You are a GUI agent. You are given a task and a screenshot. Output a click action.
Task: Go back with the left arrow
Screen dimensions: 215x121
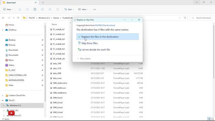point(3,18)
